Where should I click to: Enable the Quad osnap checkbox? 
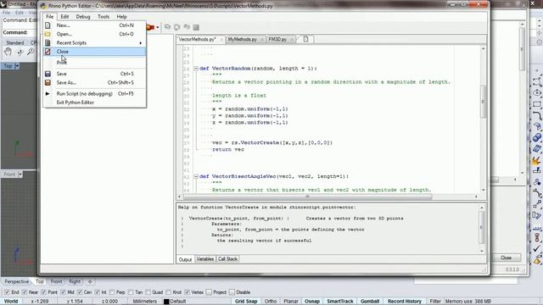[x=148, y=292]
